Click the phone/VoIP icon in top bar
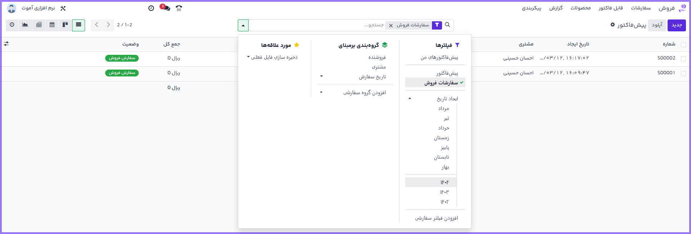691x234 pixels. [179, 8]
